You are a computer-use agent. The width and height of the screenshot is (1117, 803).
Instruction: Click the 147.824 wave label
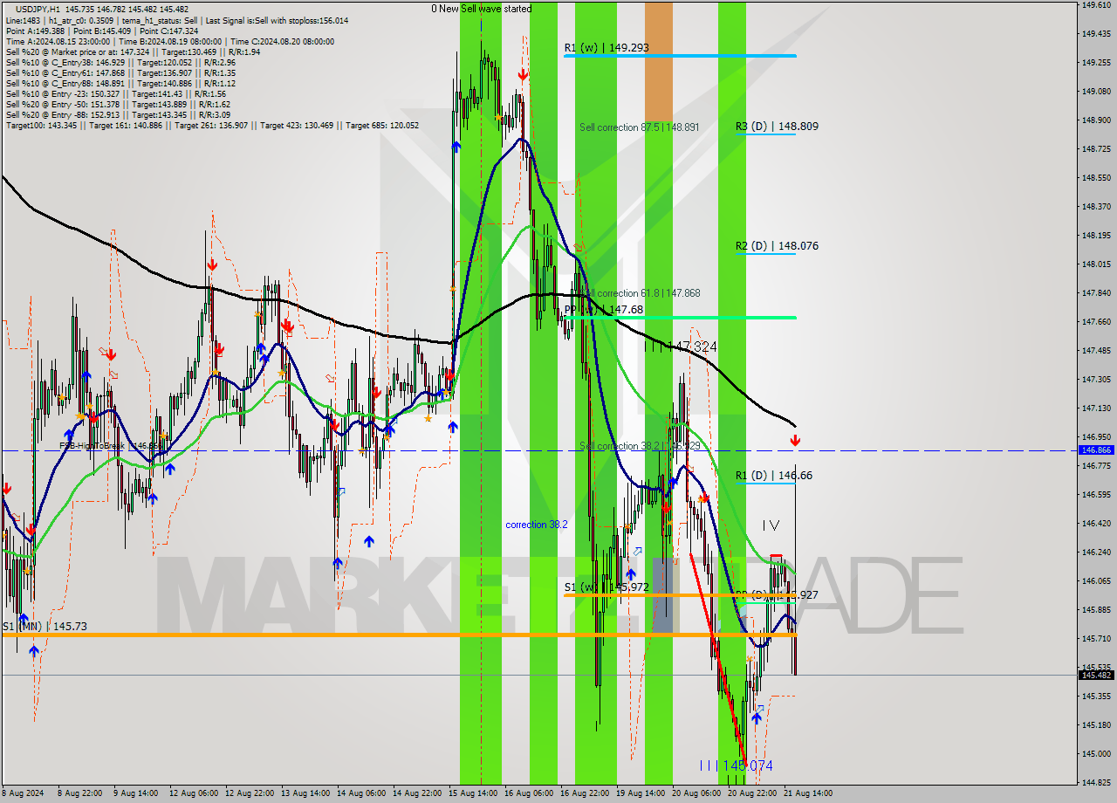tap(681, 347)
